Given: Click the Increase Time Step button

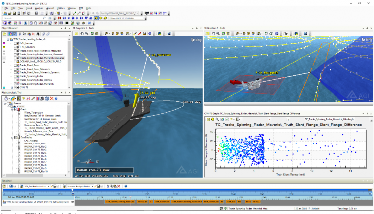Looking at the screenshot, I should [91, 18].
